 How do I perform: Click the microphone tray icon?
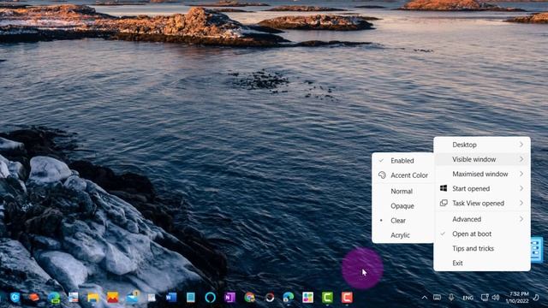pyautogui.click(x=451, y=298)
